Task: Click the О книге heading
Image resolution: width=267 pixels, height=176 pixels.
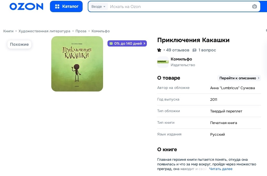Action: click(167, 149)
